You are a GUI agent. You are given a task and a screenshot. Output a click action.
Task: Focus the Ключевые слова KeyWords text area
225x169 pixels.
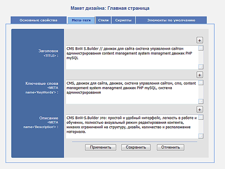(132, 92)
